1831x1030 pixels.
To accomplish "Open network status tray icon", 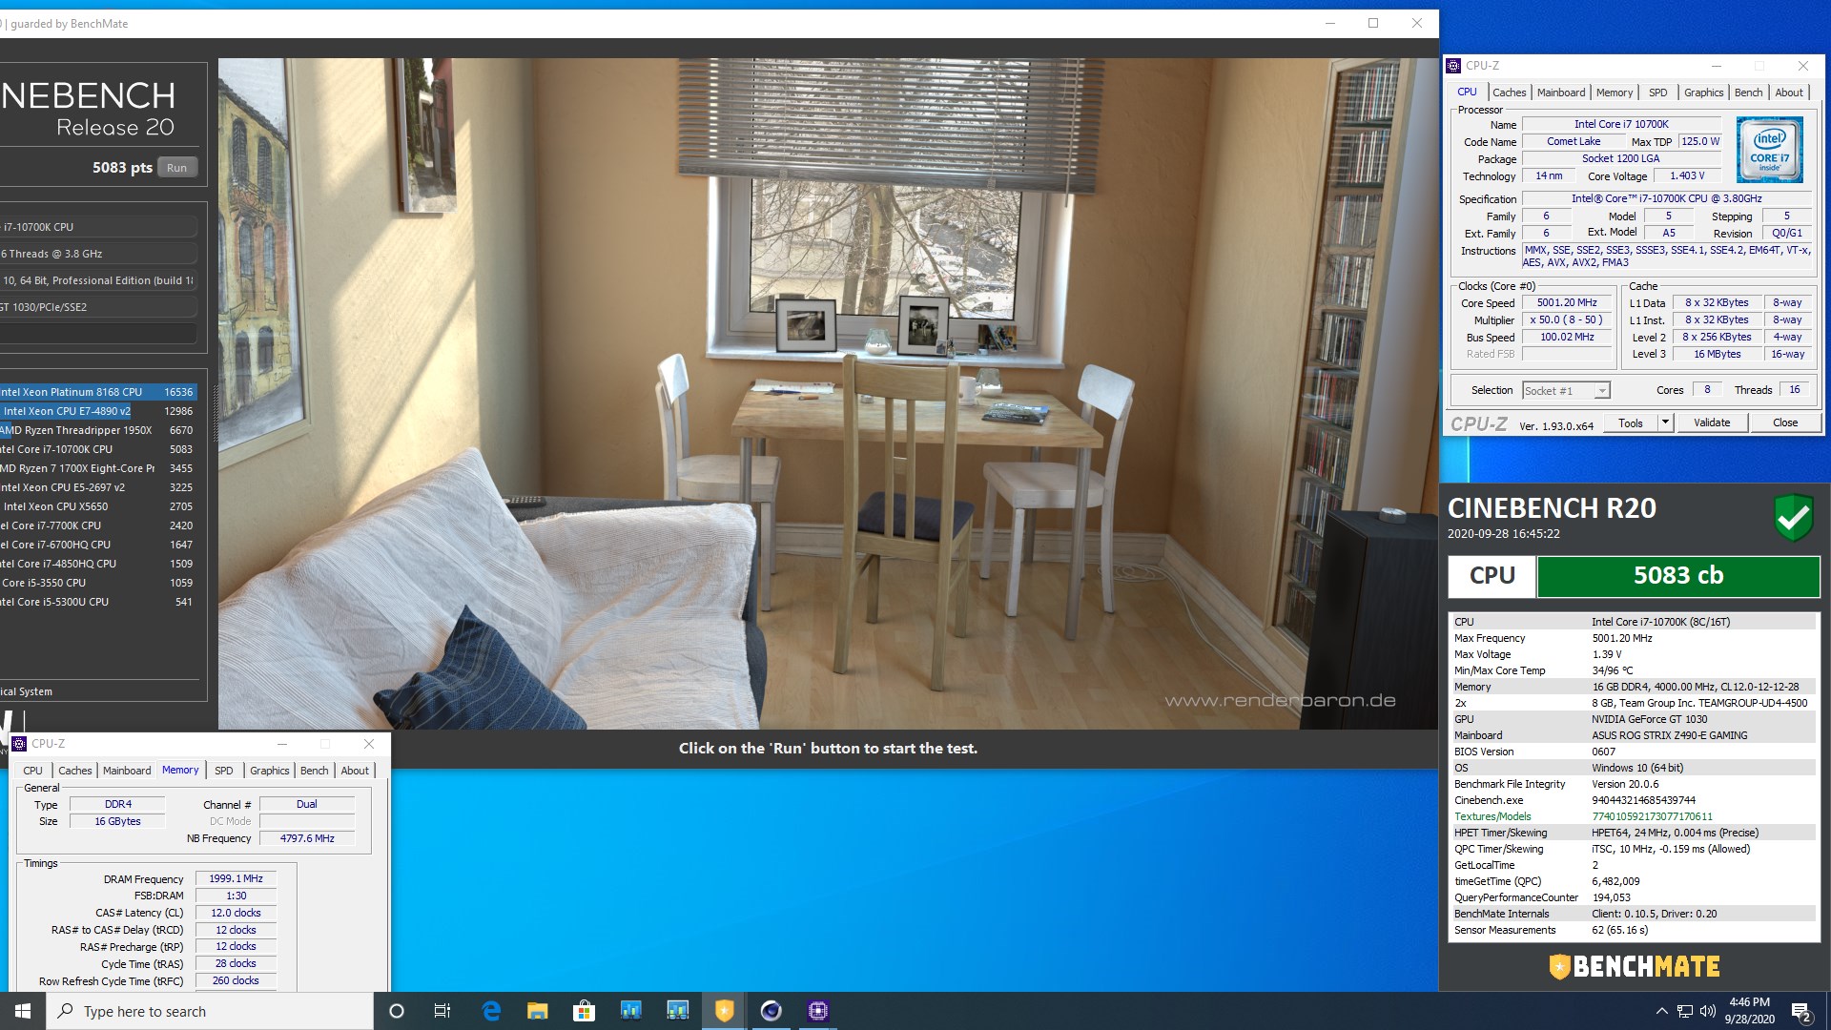I will tap(1685, 1011).
